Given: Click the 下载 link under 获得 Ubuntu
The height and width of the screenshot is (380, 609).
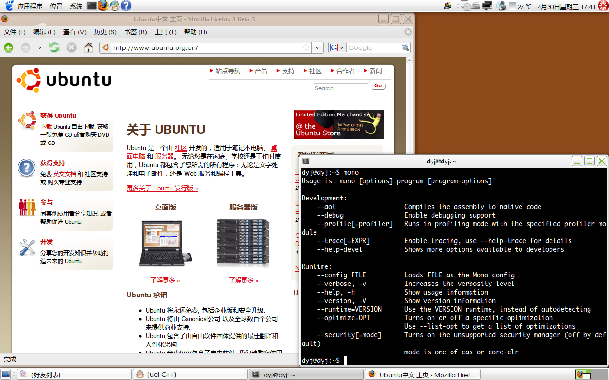Looking at the screenshot, I should [x=46, y=127].
